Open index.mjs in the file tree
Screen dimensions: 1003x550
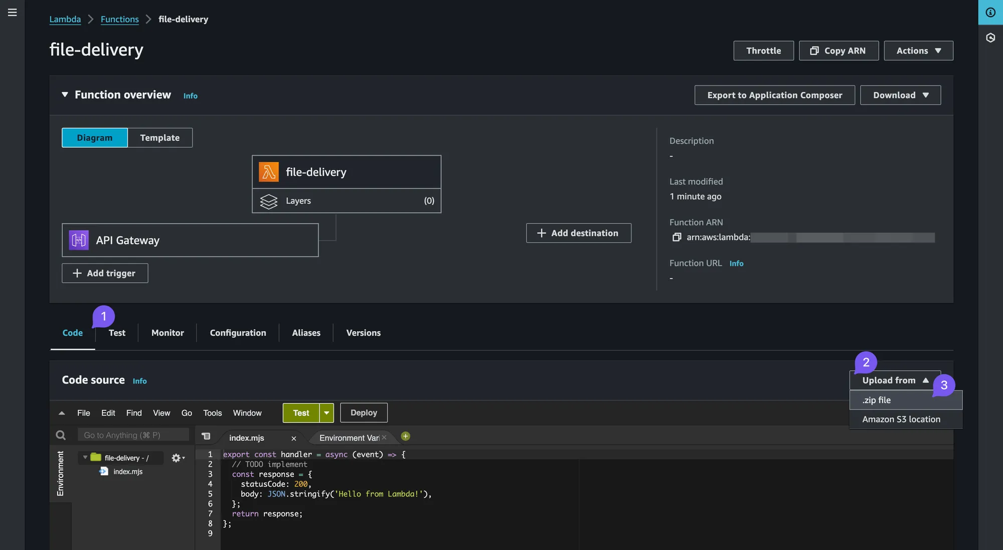pos(128,471)
